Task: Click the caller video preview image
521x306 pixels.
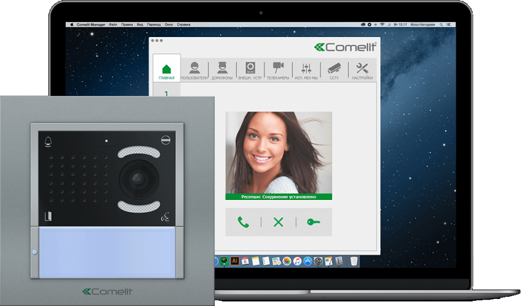Action: [279, 153]
